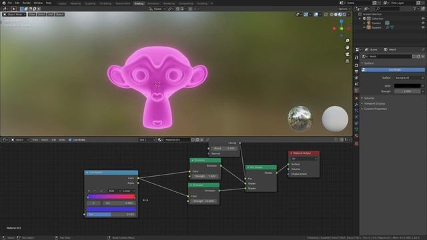The width and height of the screenshot is (427, 240).
Task: Click the black World Color swatch
Action: click(x=407, y=86)
